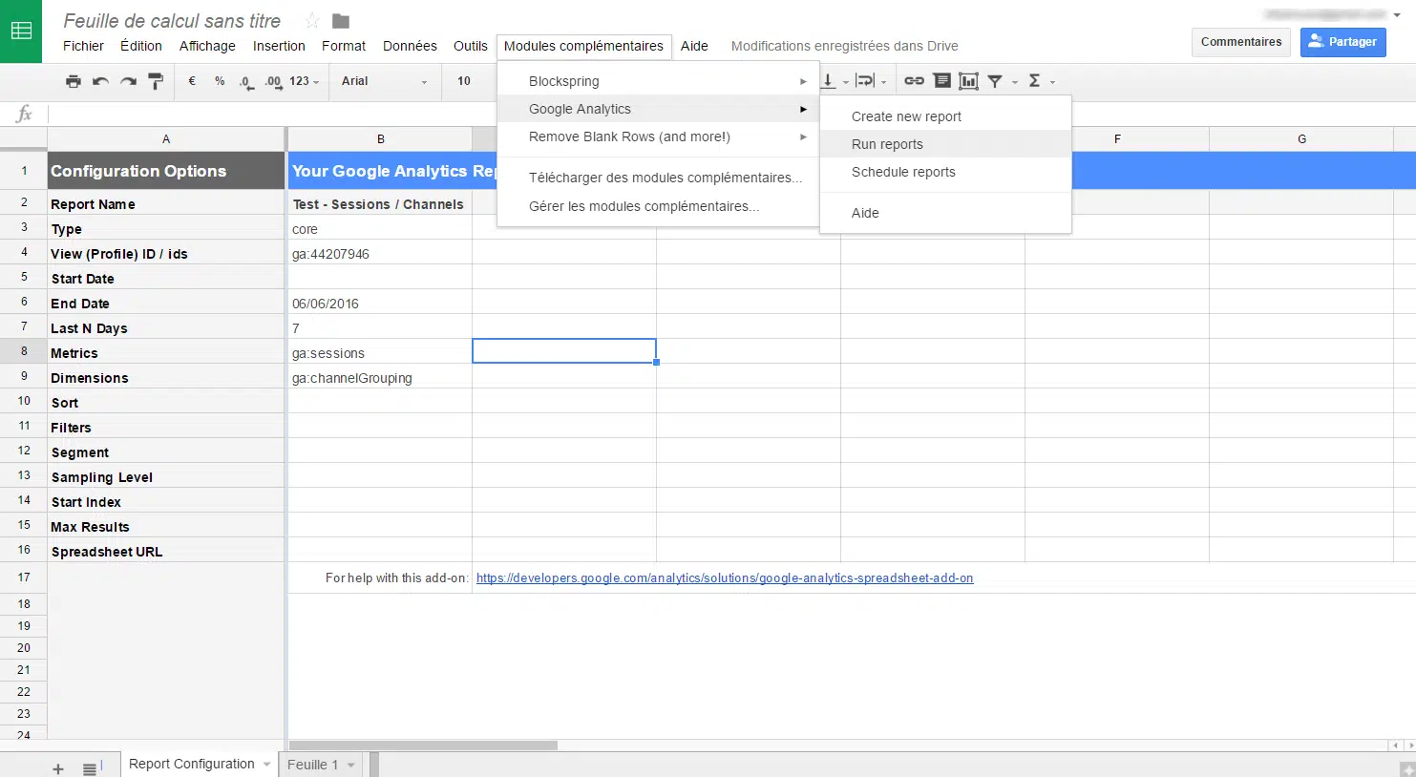
Task: Open the 123 number format dropdown
Action: 304,81
